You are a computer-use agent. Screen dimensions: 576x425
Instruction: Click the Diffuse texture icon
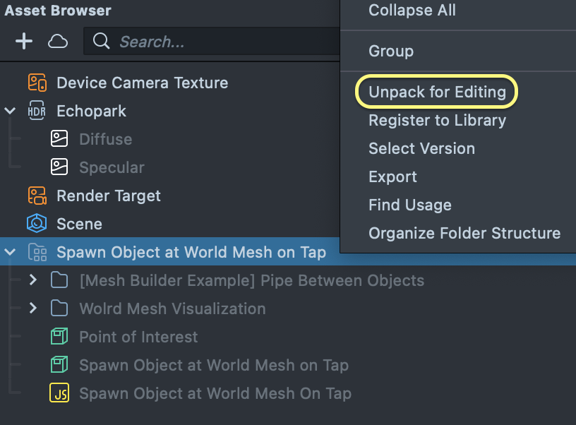pyautogui.click(x=59, y=139)
